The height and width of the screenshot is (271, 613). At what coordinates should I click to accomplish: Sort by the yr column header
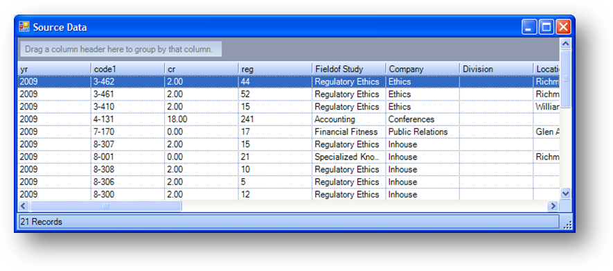pos(54,69)
